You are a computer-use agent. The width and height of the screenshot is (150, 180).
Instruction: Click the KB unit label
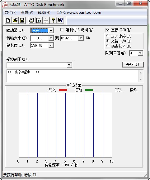pos(88,38)
